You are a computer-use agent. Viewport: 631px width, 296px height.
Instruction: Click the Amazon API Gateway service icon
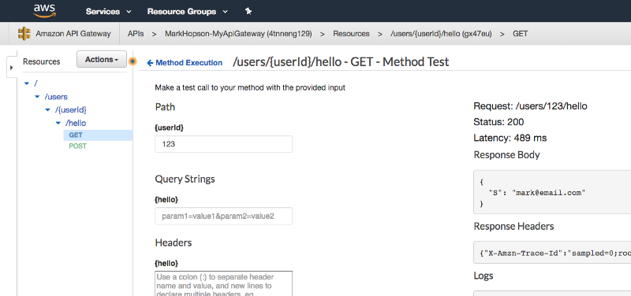point(24,34)
